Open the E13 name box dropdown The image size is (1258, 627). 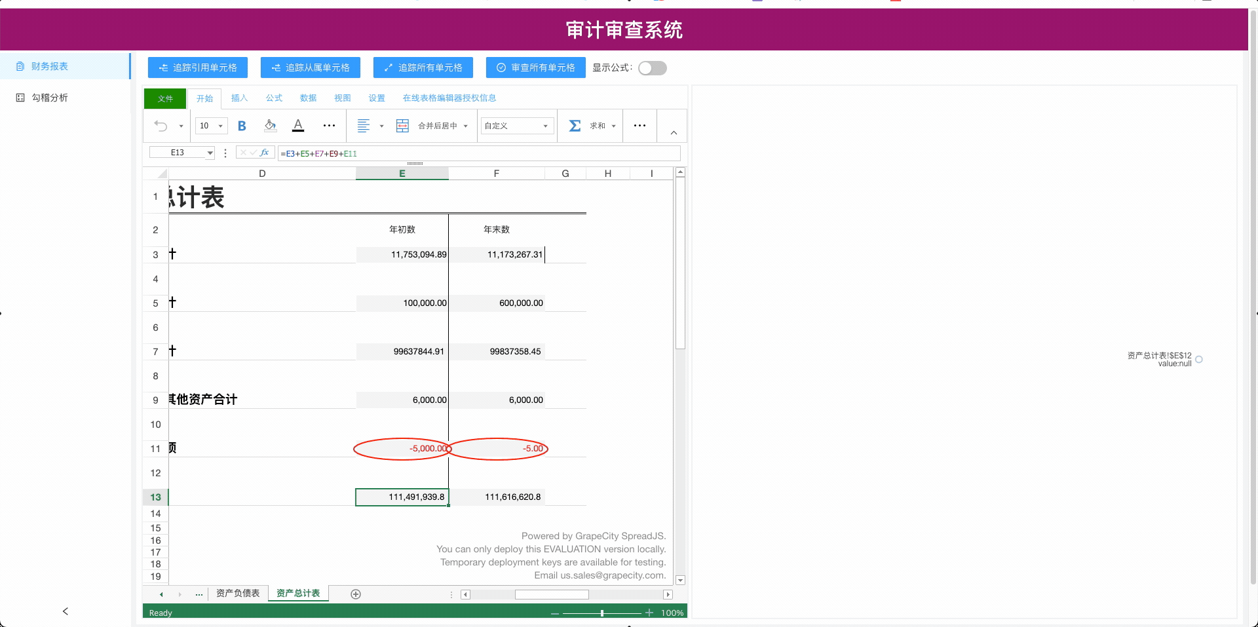210,153
